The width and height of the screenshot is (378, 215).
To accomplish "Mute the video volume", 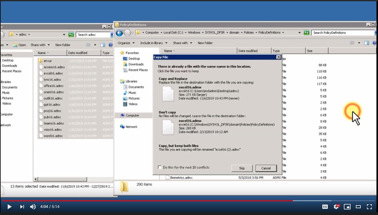I will [33, 207].
